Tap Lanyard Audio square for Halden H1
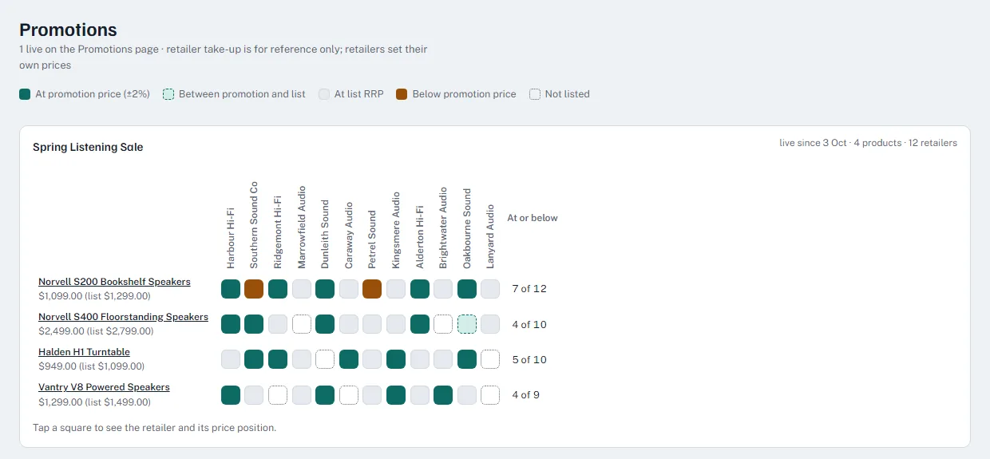 (x=490, y=359)
